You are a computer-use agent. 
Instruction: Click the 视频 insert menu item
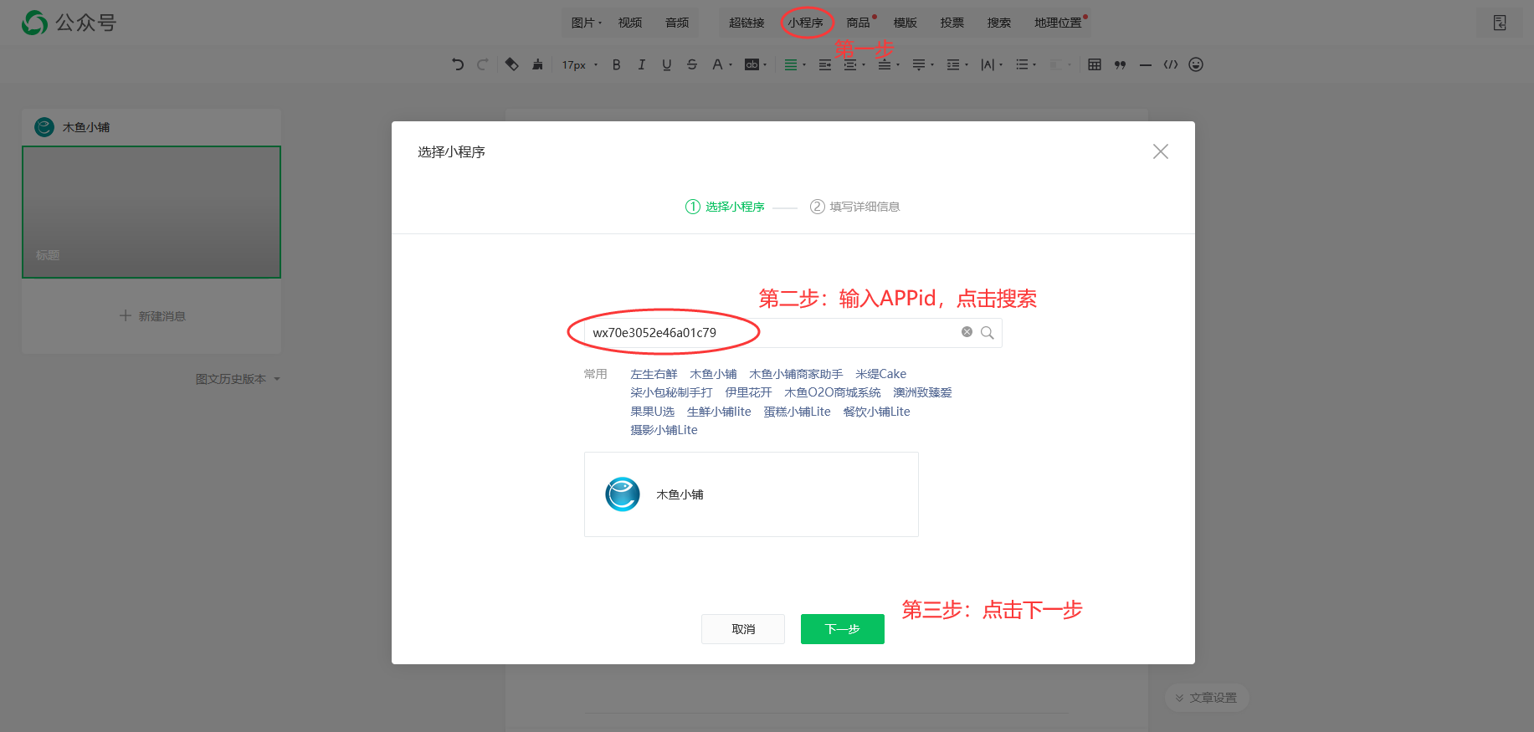[630, 23]
